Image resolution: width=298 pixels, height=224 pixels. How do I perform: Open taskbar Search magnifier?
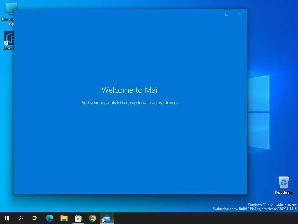point(21,218)
